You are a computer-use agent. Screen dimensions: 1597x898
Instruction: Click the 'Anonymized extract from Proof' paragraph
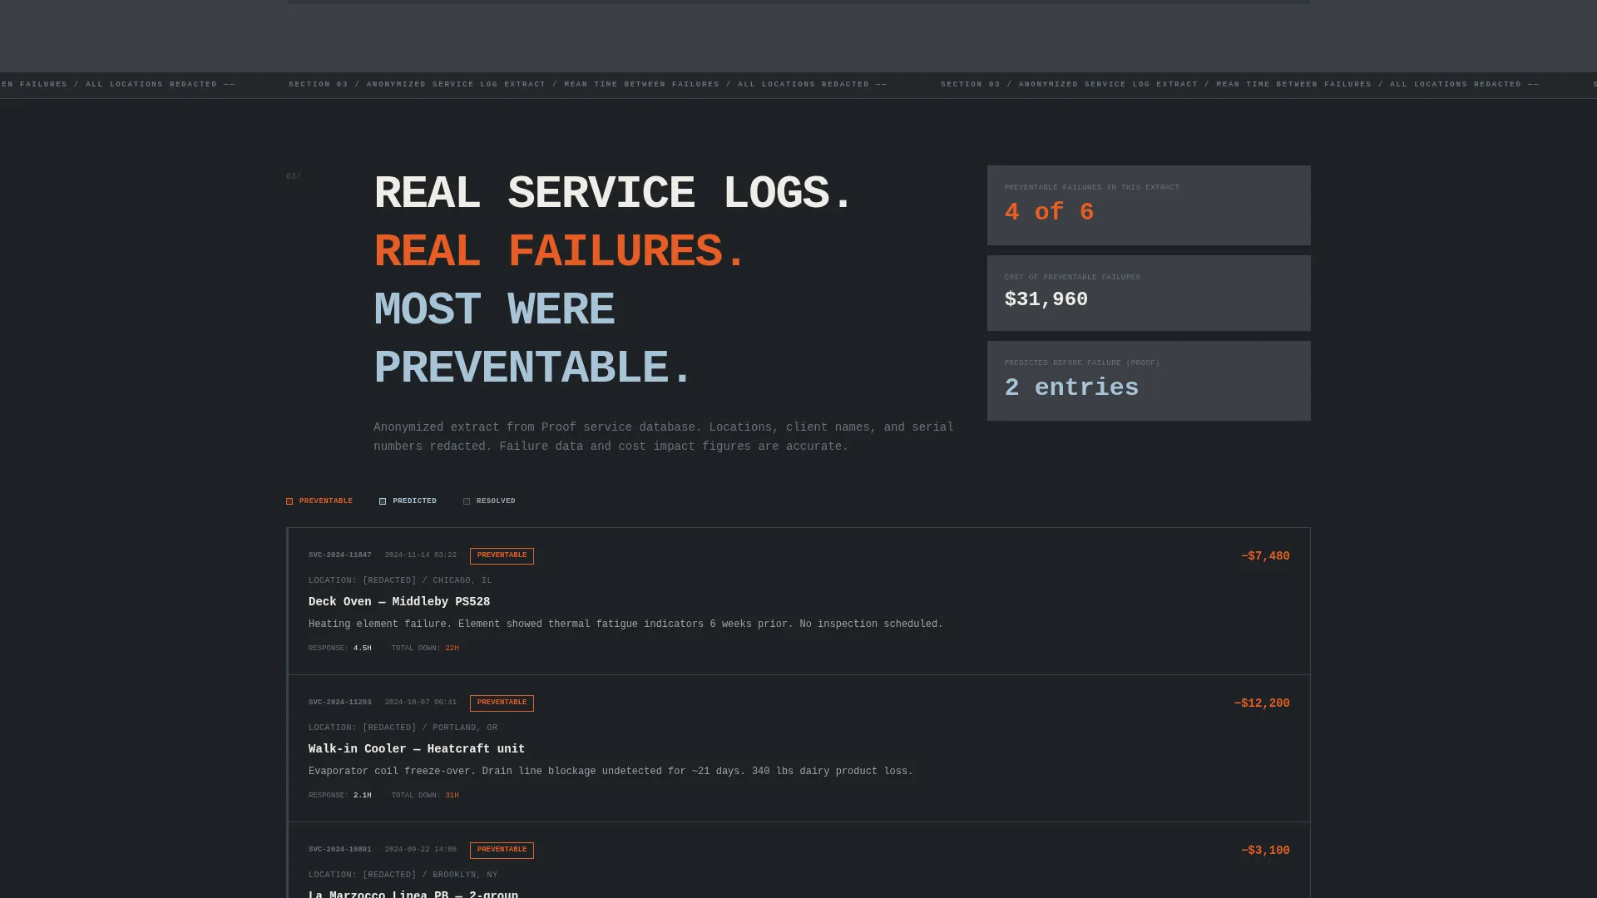(x=664, y=437)
